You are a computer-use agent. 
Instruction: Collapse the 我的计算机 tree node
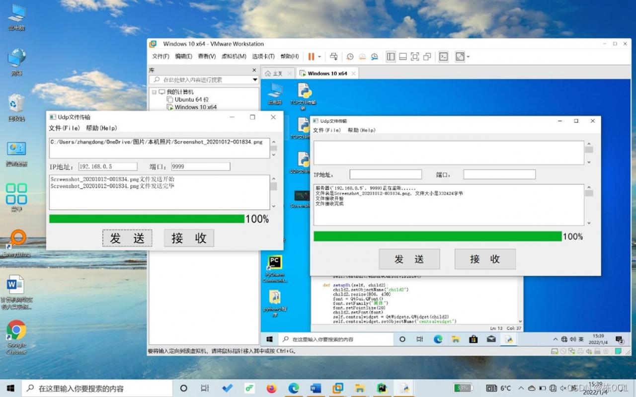154,92
